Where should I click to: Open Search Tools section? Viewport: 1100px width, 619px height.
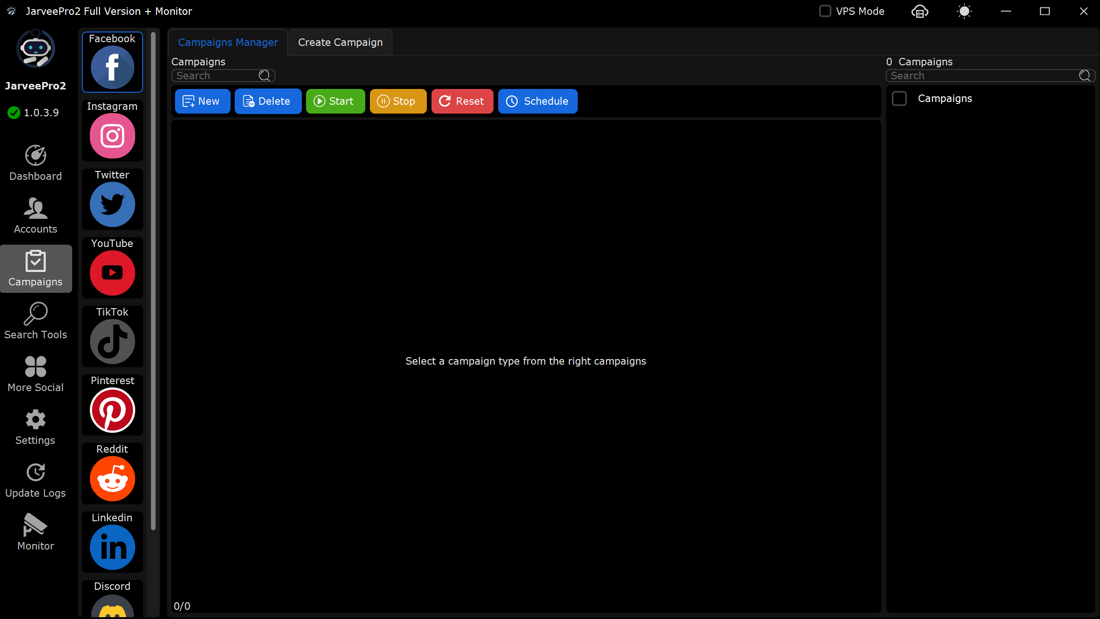[36, 322]
